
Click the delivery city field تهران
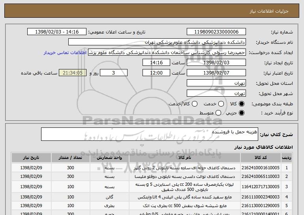click(x=216, y=93)
